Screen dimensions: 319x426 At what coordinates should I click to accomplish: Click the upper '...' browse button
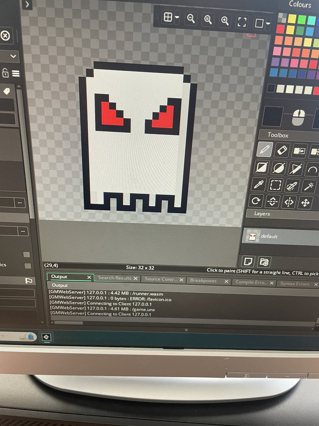coord(19,203)
